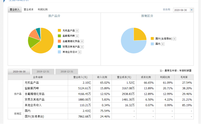The height and width of the screenshot is (124, 201).
Task: Open the 报告期 date dropdown arrow
Action: click(192, 10)
